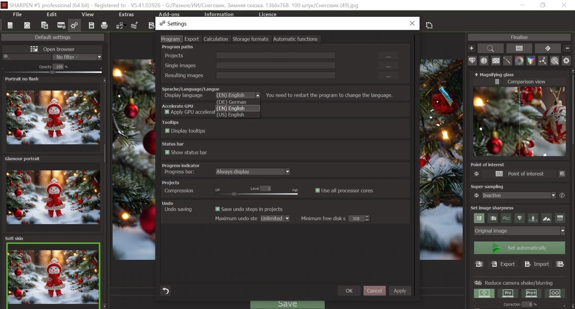Image resolution: width=575 pixels, height=309 pixels.
Task: Switch to the Storage formats tab
Action: tap(251, 39)
